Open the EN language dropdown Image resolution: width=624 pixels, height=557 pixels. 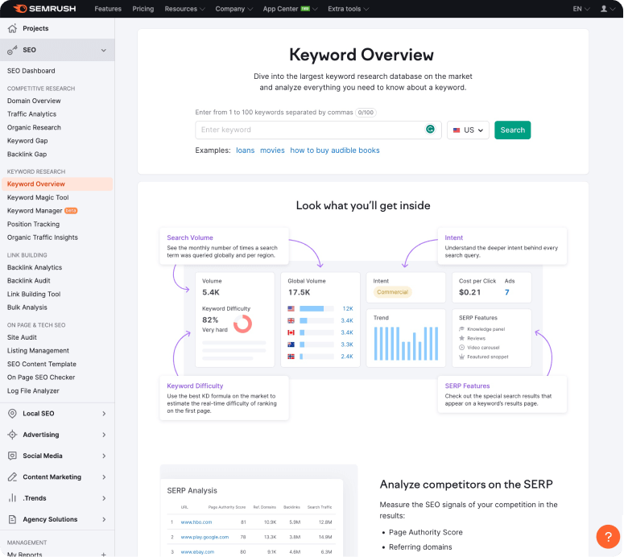point(581,9)
